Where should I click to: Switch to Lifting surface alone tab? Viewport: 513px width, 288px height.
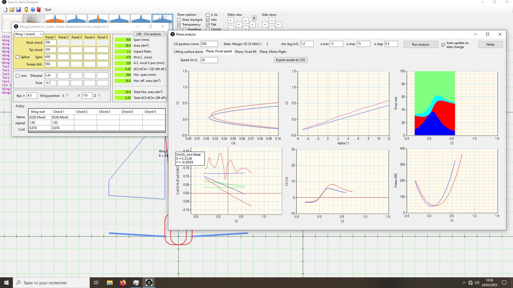pos(188,52)
